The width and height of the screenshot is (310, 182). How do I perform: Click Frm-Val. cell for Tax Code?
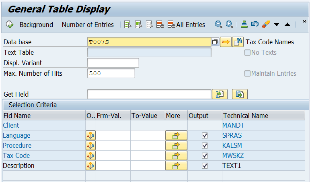click(113, 156)
